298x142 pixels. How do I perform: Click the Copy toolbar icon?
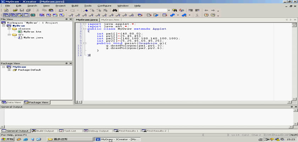pos(44,10)
